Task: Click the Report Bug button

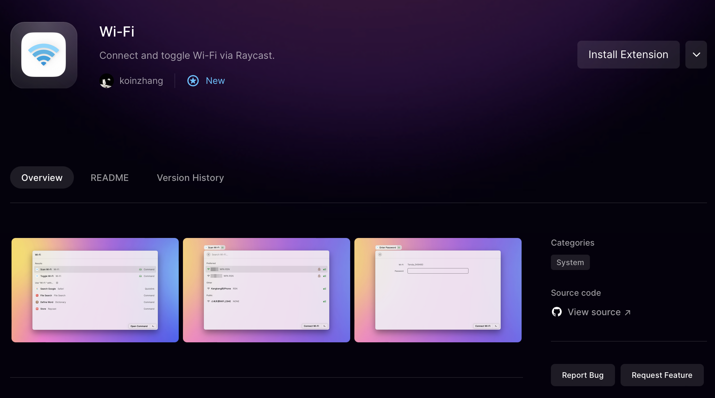Action: tap(583, 375)
